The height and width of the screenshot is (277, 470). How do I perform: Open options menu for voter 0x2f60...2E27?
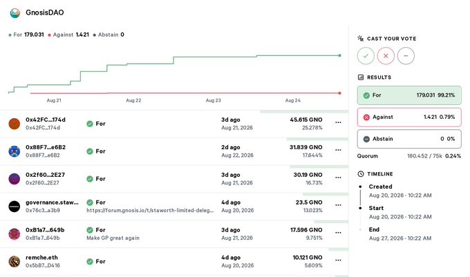point(338,178)
